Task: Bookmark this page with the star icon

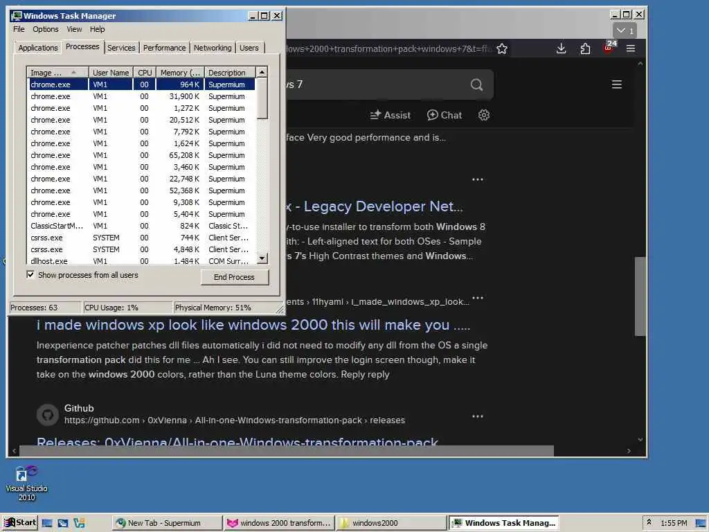Action: tap(501, 49)
